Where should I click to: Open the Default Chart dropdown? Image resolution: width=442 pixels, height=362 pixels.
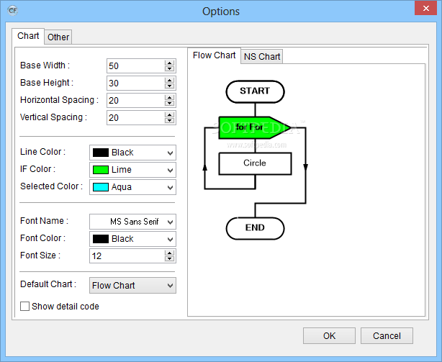click(x=132, y=286)
